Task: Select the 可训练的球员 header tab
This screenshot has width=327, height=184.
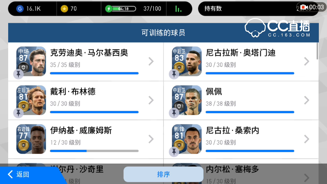Action: (163, 33)
